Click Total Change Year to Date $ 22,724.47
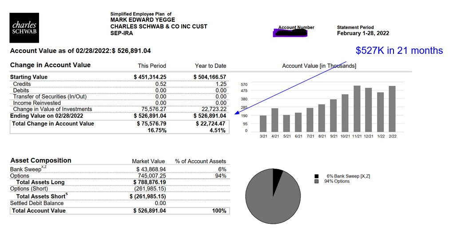 211,124
